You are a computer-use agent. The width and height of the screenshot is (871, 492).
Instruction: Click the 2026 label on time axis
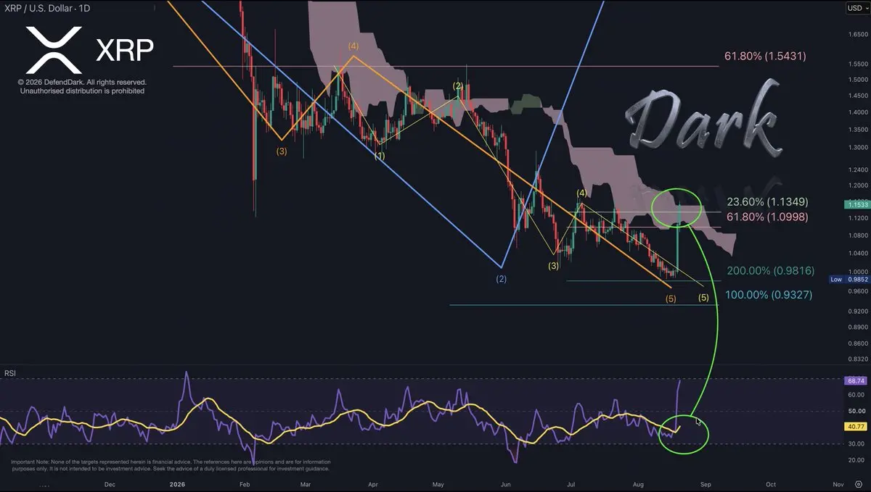pyautogui.click(x=178, y=484)
